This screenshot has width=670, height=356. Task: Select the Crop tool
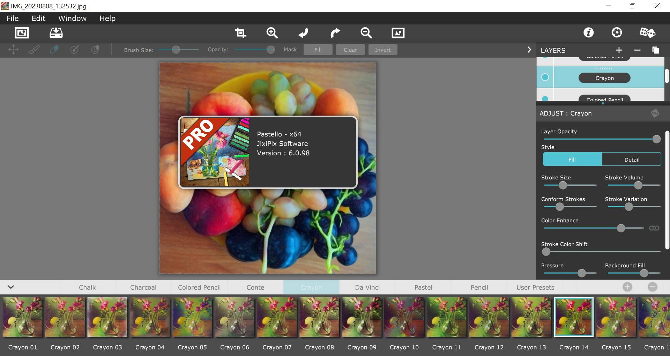tap(240, 33)
